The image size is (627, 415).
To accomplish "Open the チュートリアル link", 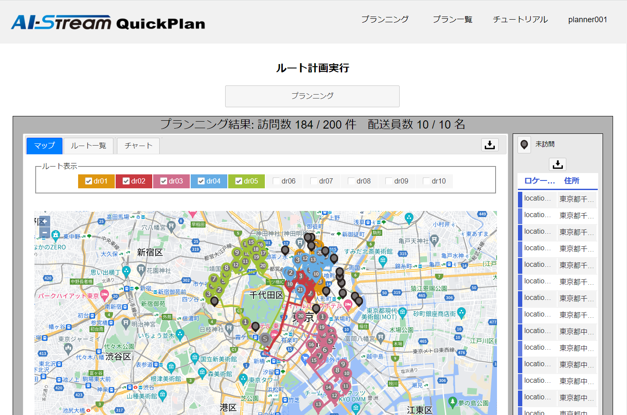I will click(x=520, y=20).
